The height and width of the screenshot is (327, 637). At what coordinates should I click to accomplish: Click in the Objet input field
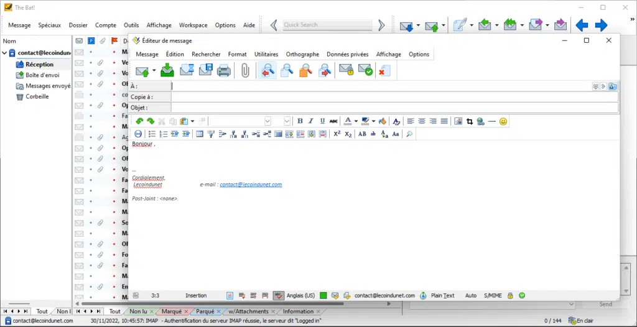[x=394, y=108]
